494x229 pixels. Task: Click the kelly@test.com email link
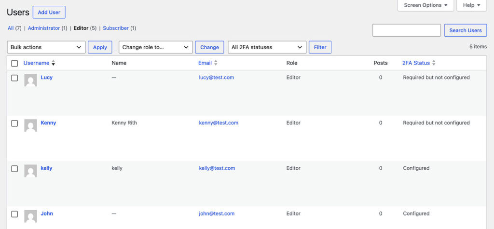[x=217, y=168]
